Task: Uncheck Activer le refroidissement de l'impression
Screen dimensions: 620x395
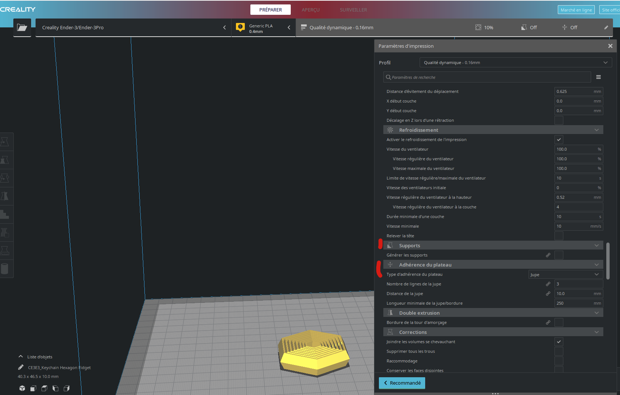Action: click(x=559, y=140)
